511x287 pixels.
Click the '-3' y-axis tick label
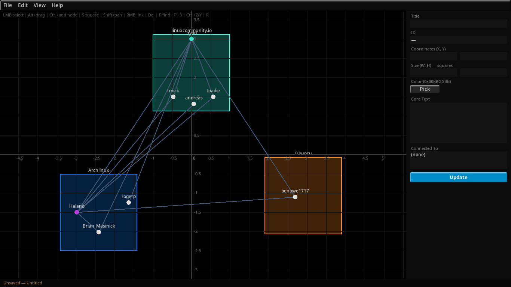pos(196,270)
